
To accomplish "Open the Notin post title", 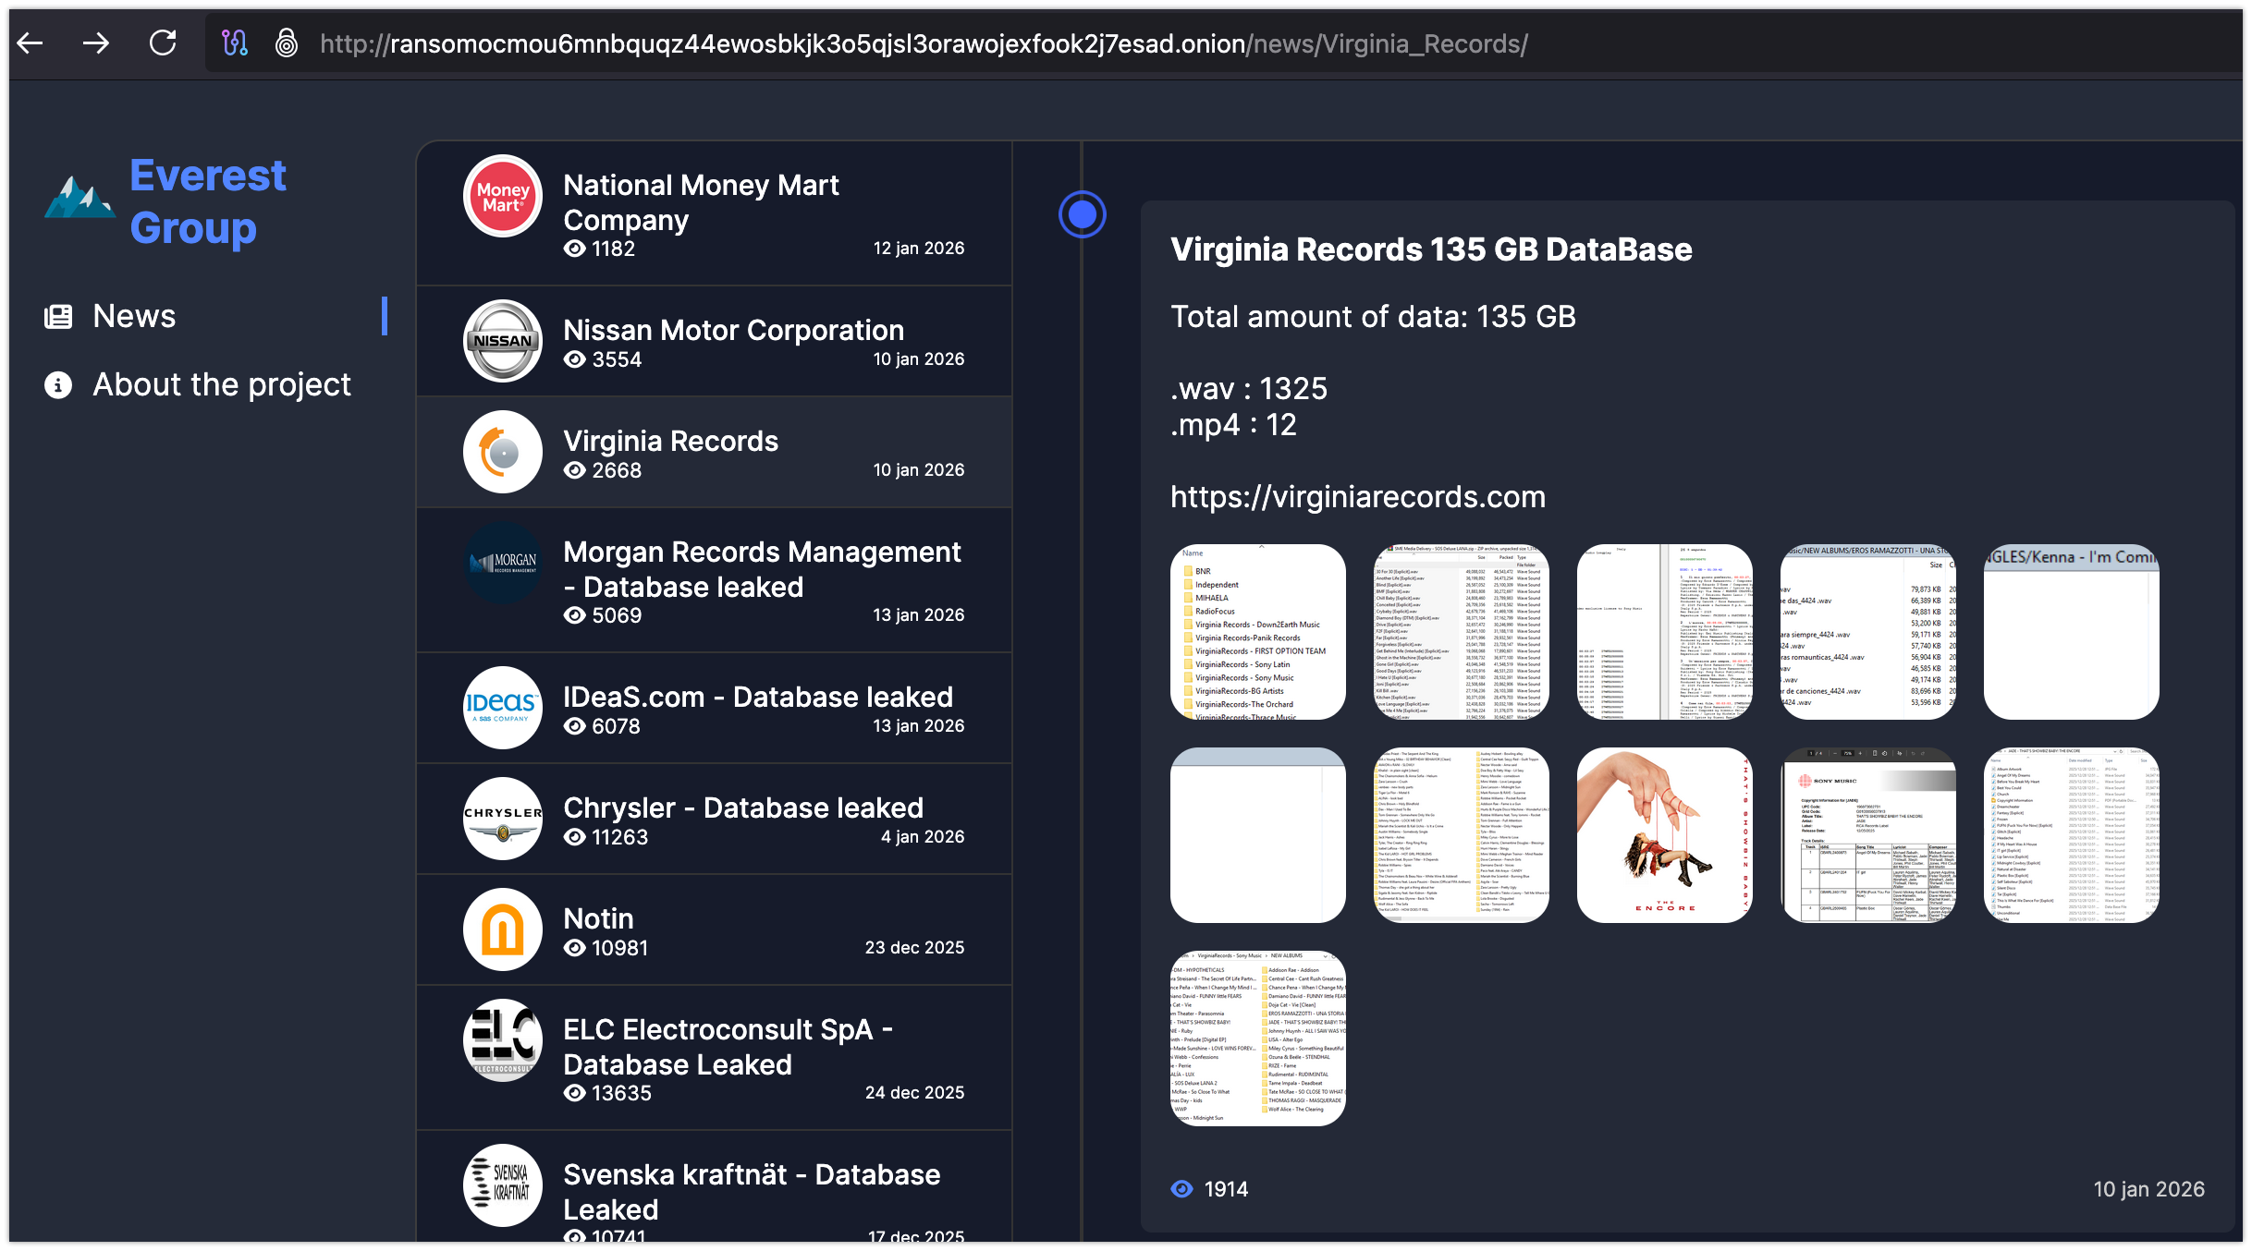I will [599, 918].
